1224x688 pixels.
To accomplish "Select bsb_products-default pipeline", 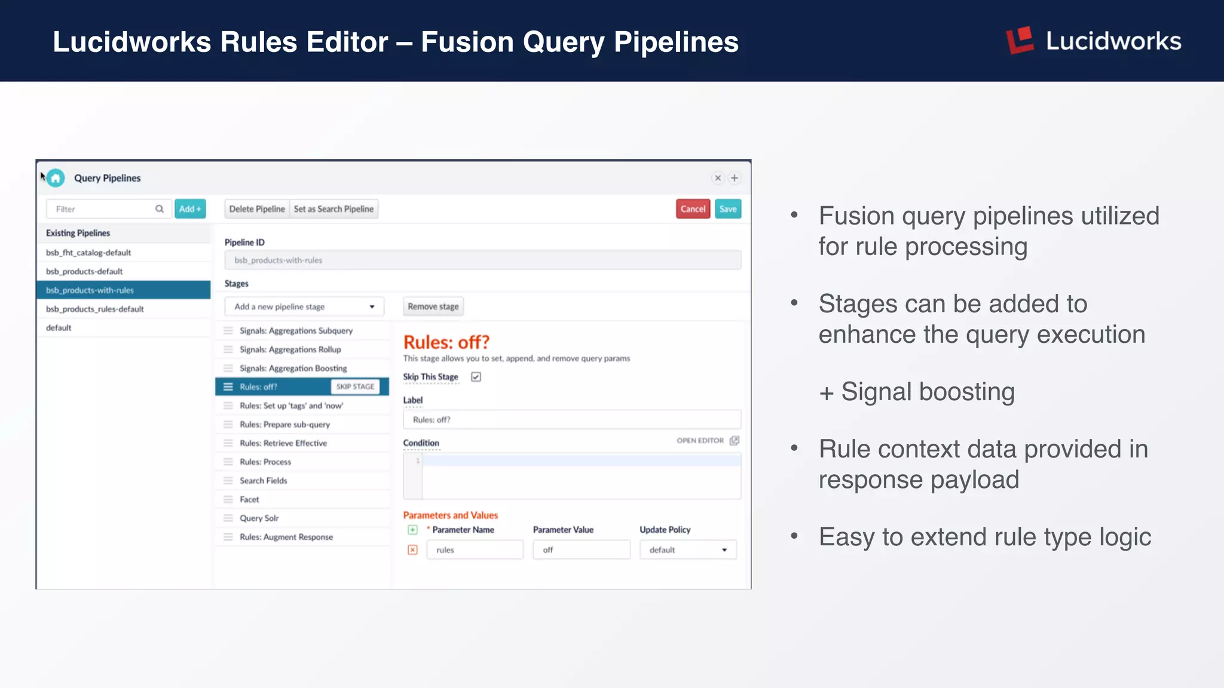I will click(x=124, y=271).
